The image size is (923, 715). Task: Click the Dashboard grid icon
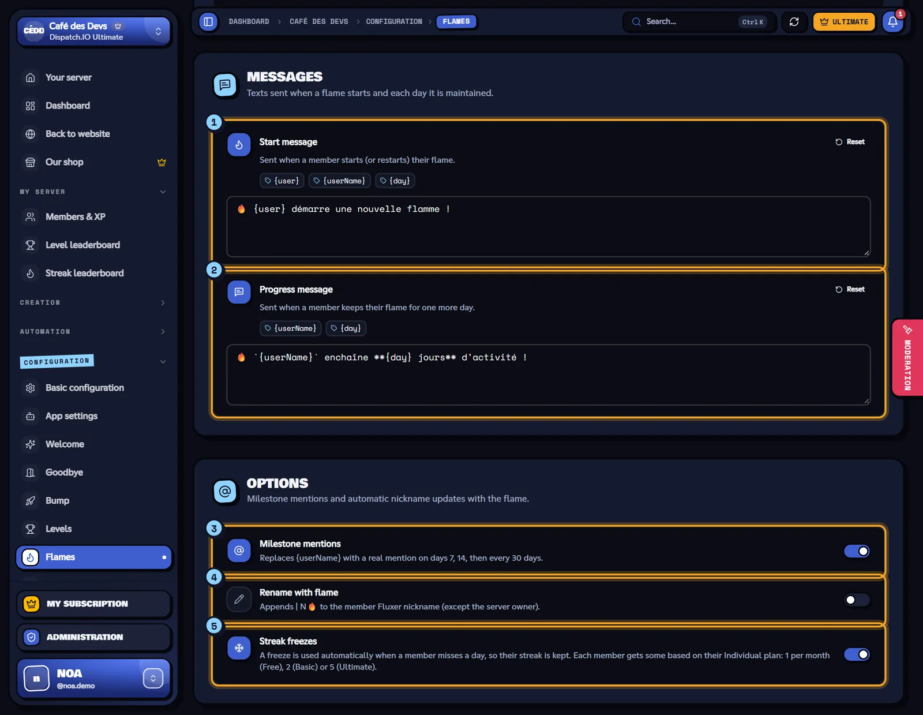coord(31,106)
